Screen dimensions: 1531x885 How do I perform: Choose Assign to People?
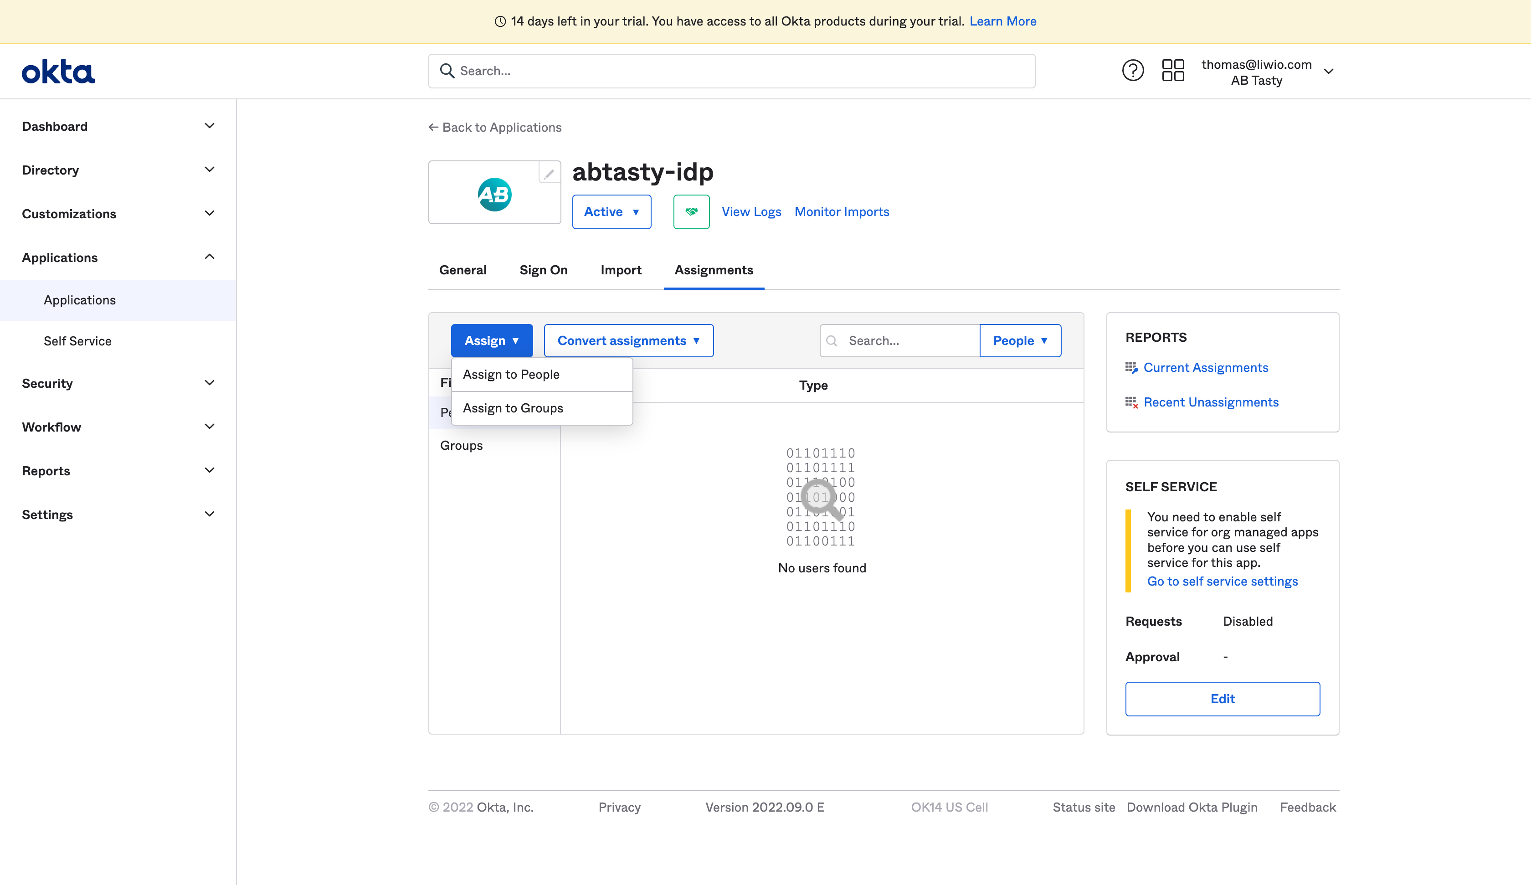tap(542, 375)
